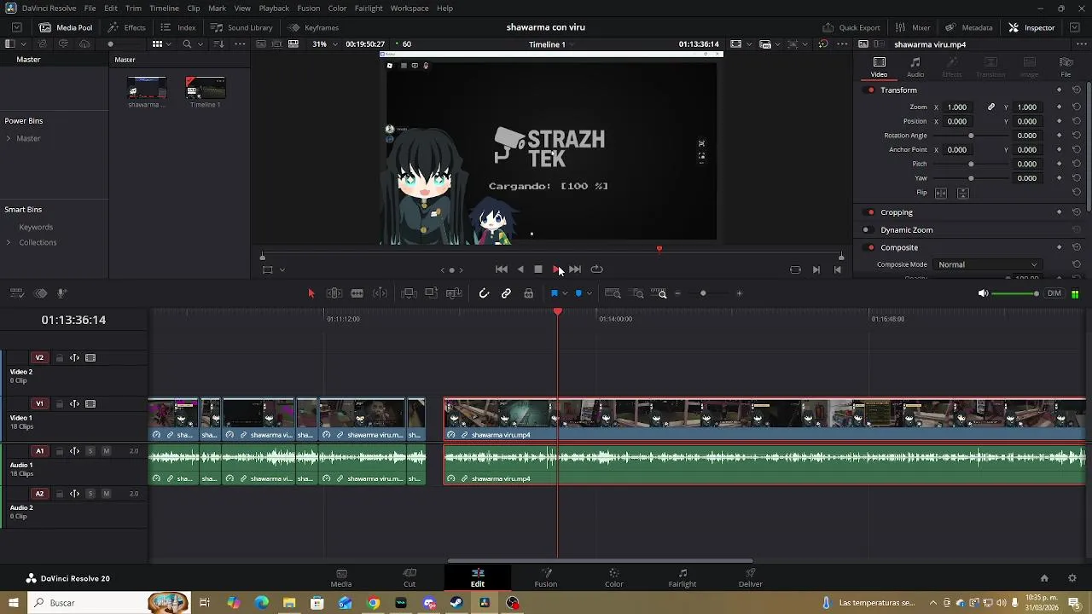
Task: Open the Media Pool panel
Action: [x=66, y=27]
